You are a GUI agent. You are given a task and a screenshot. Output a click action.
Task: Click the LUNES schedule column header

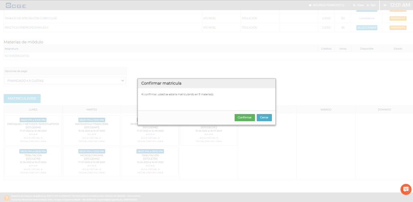tap(33, 109)
